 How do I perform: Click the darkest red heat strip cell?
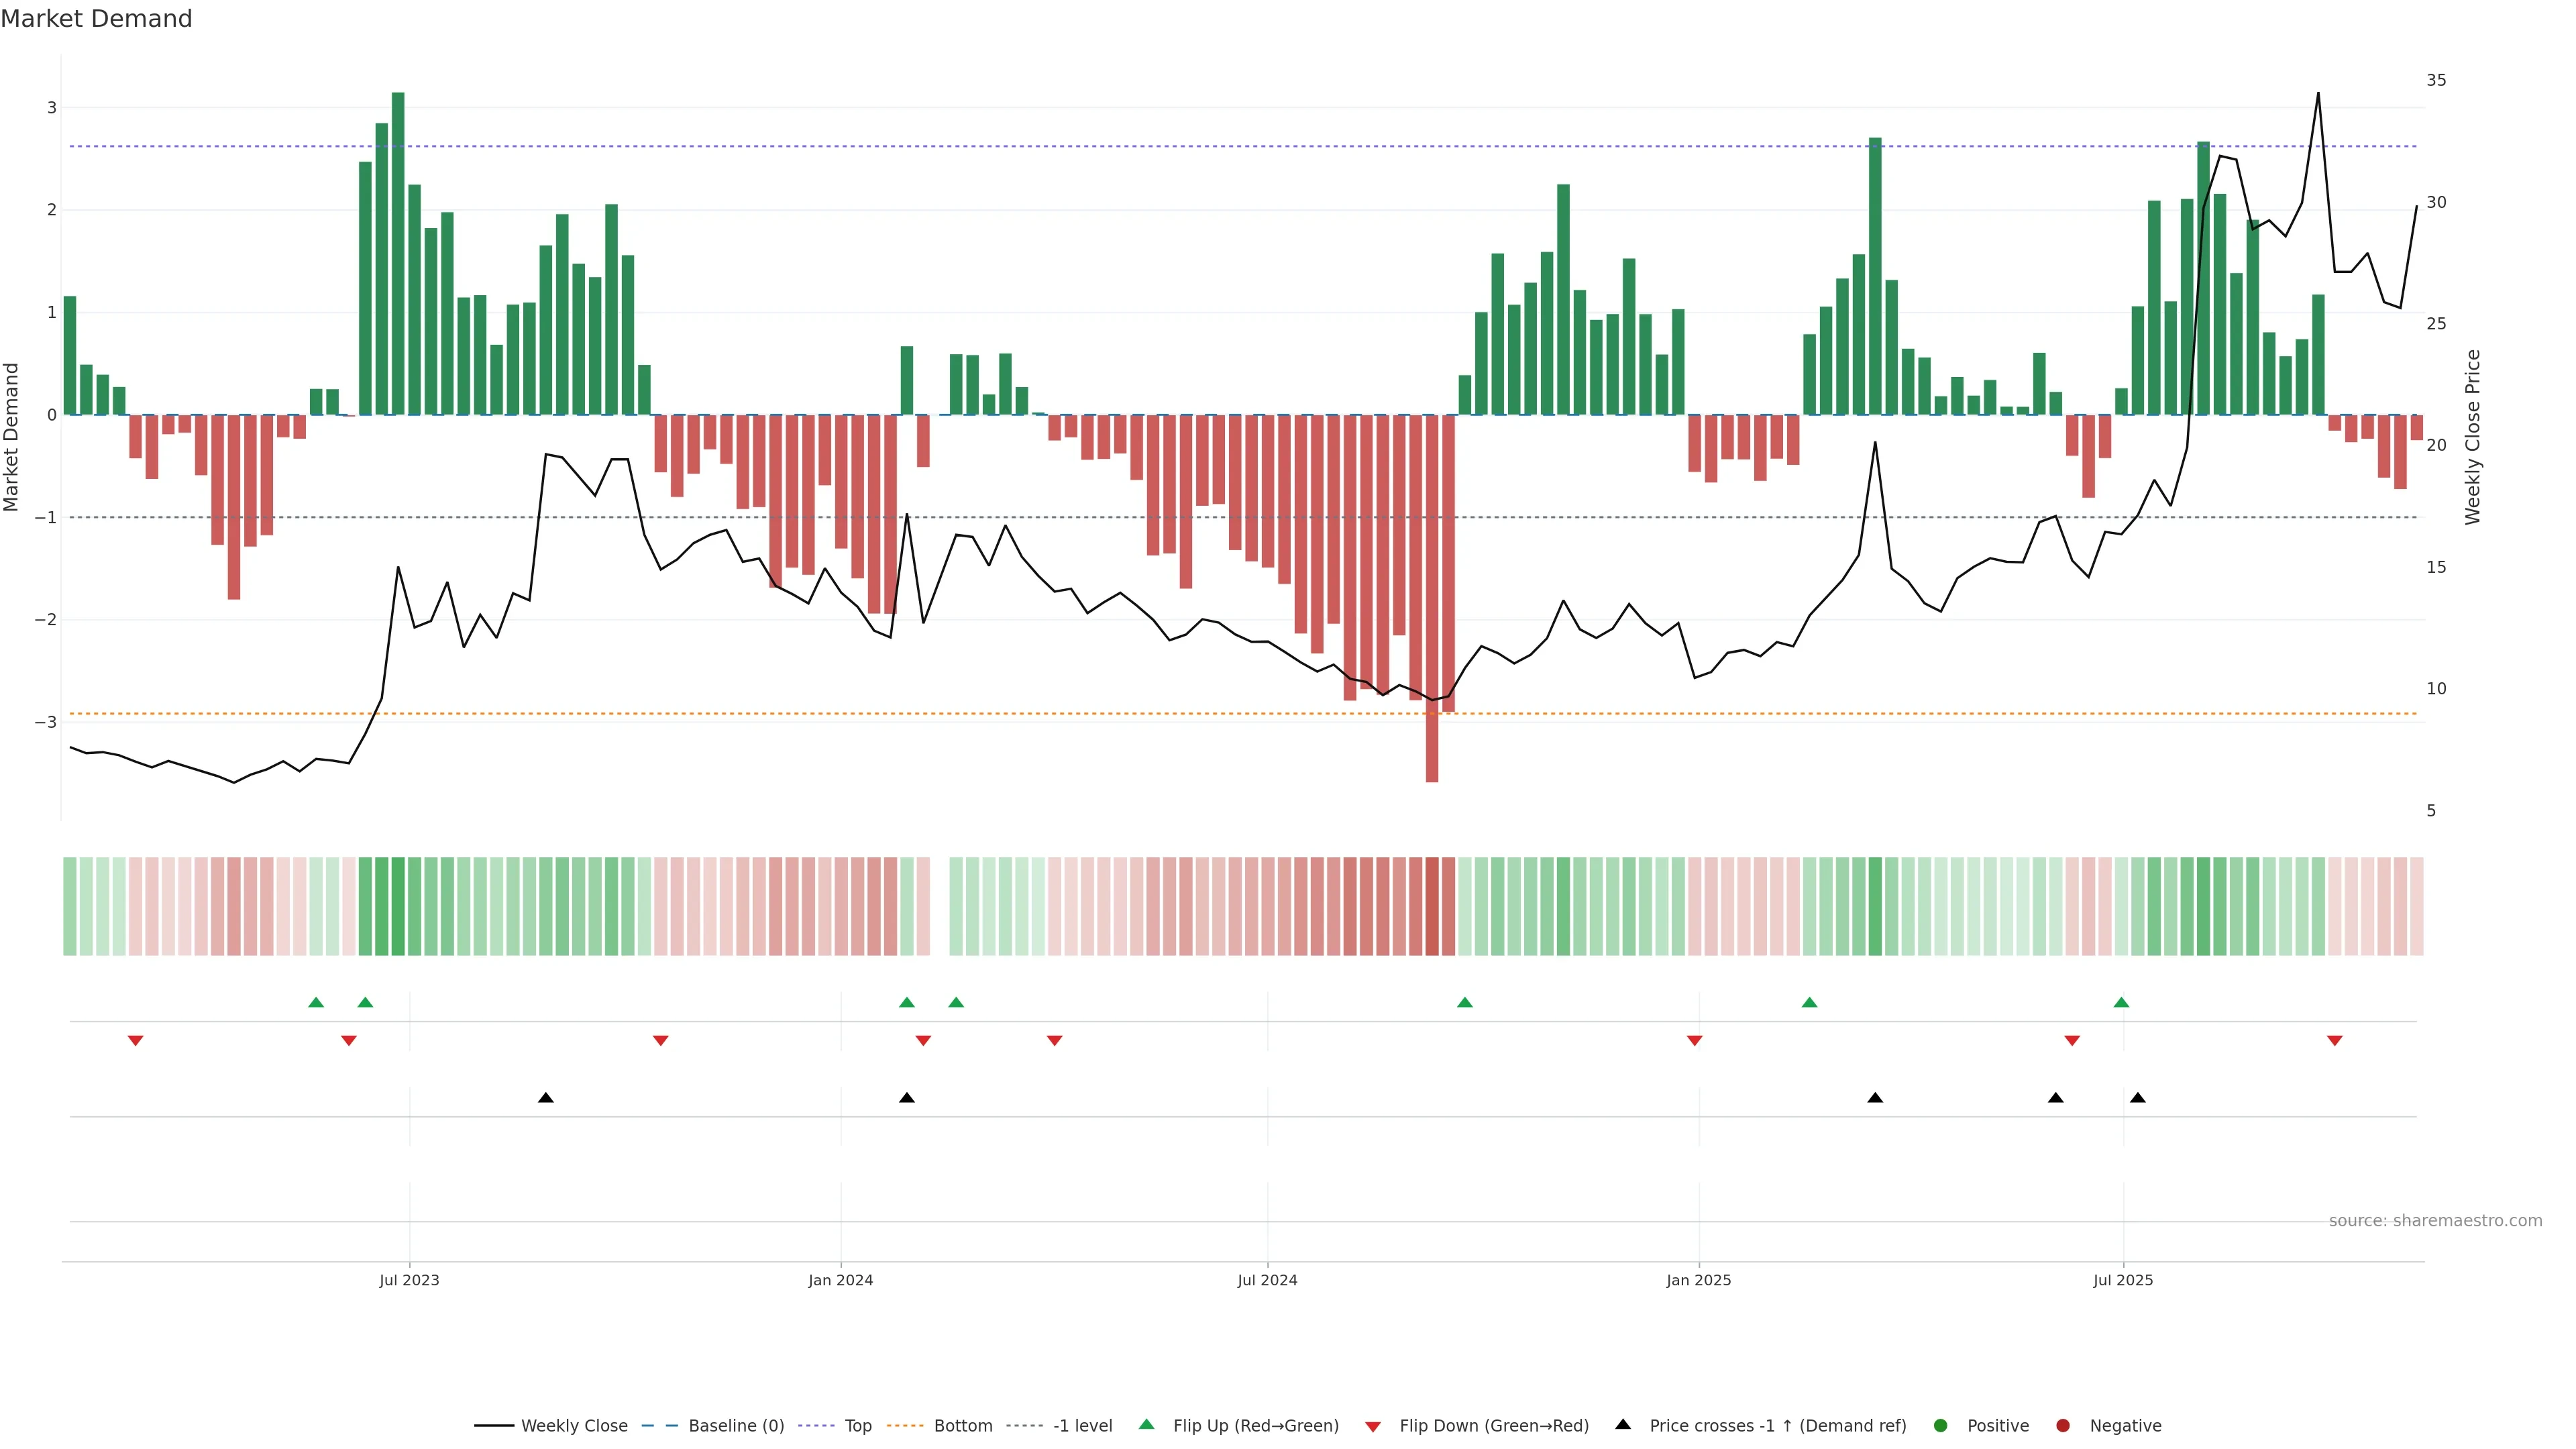(x=1431, y=906)
